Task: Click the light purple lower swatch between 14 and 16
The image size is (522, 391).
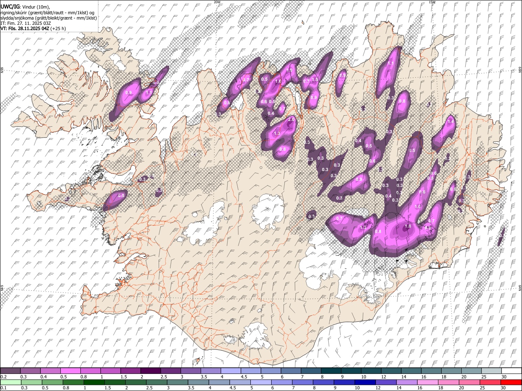Action: tap(407, 382)
